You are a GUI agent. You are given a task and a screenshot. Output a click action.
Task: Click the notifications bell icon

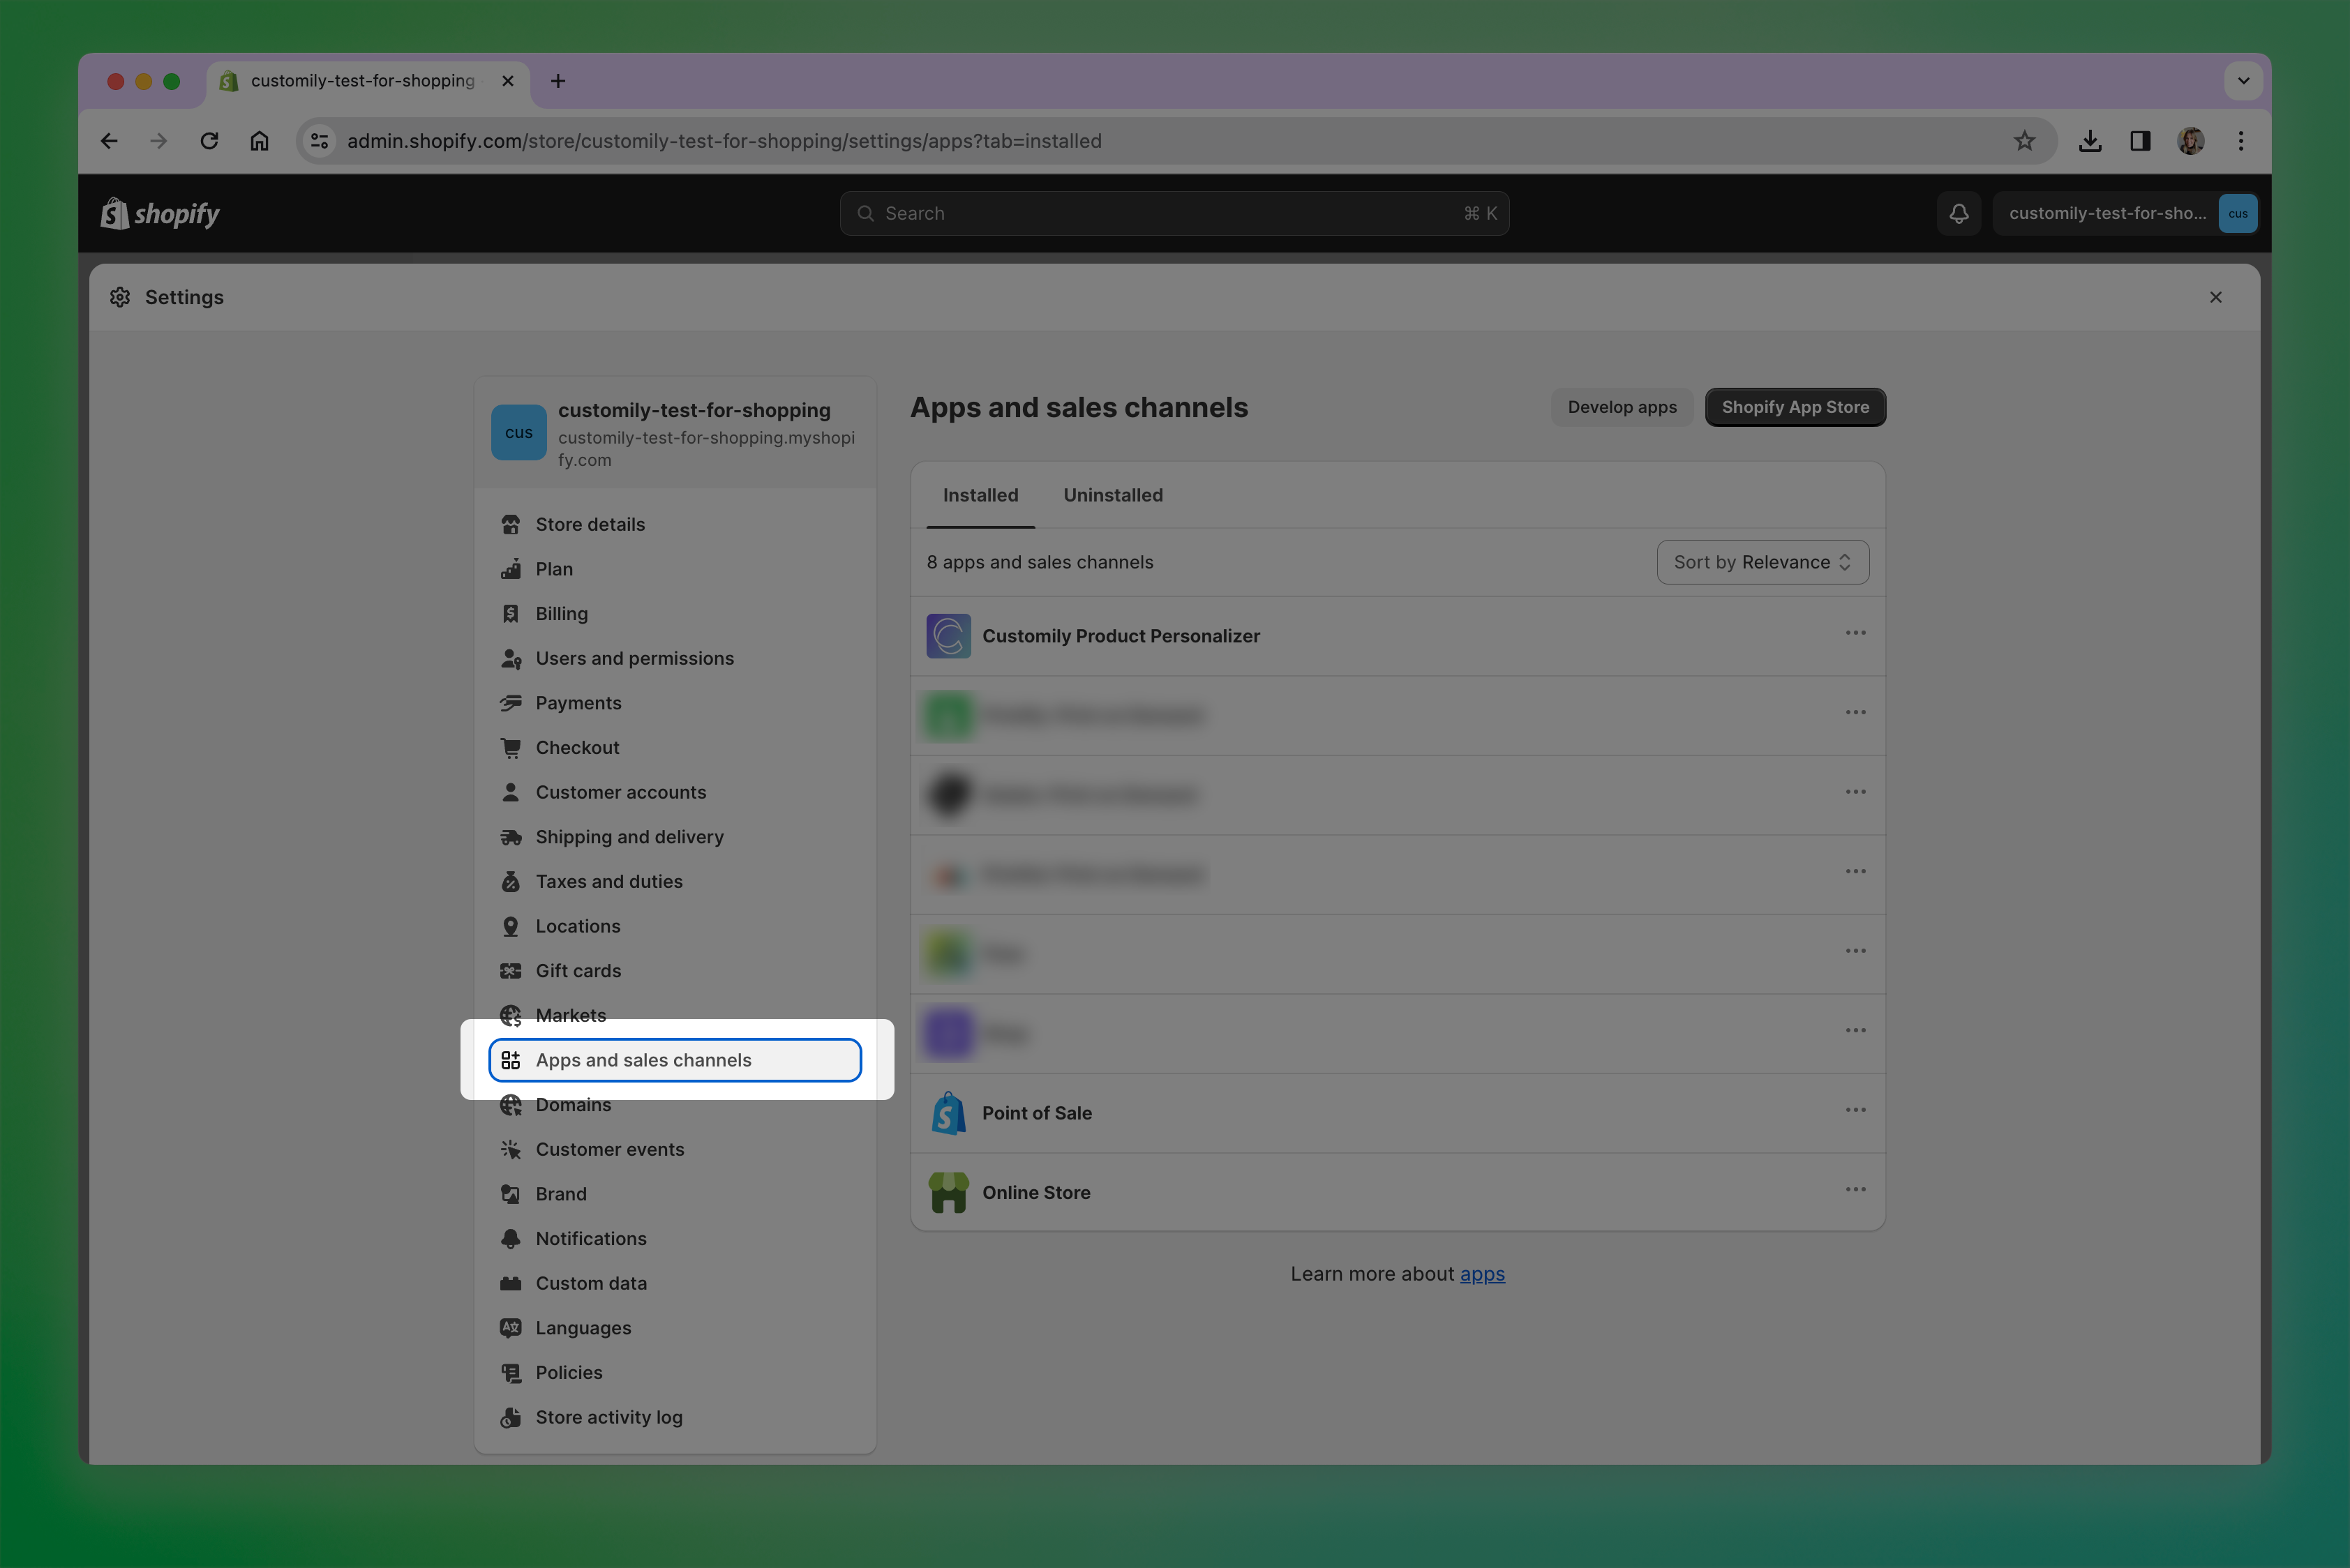point(1958,213)
